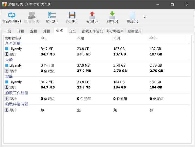Screen dimensions: 195x147
Task: Minimize the 流量報告 window
Action: point(158,5)
